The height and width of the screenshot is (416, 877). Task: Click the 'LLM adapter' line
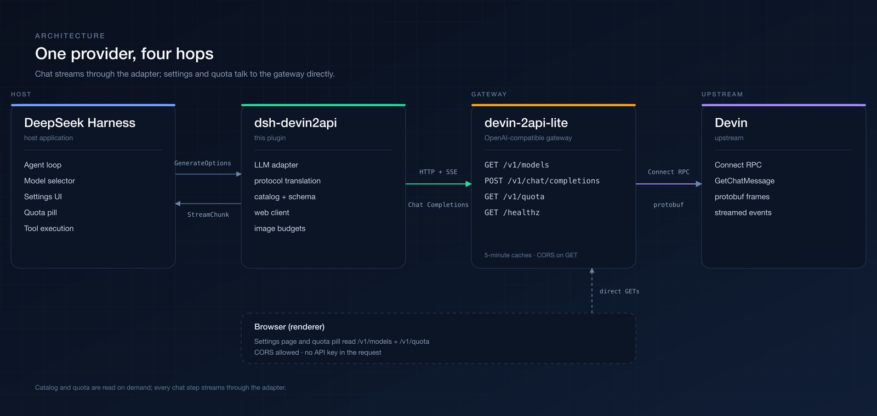click(x=276, y=165)
